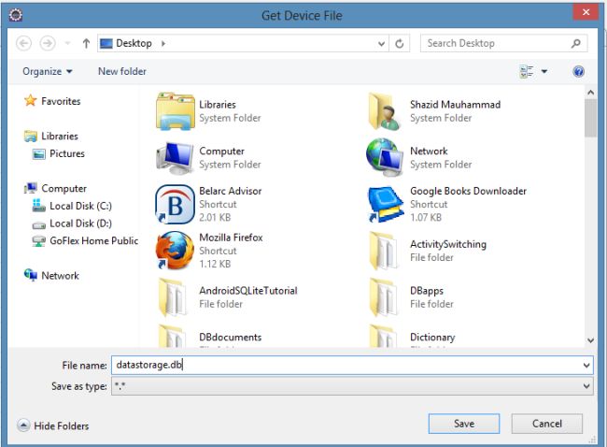Click the Back navigation arrow

pyautogui.click(x=23, y=43)
